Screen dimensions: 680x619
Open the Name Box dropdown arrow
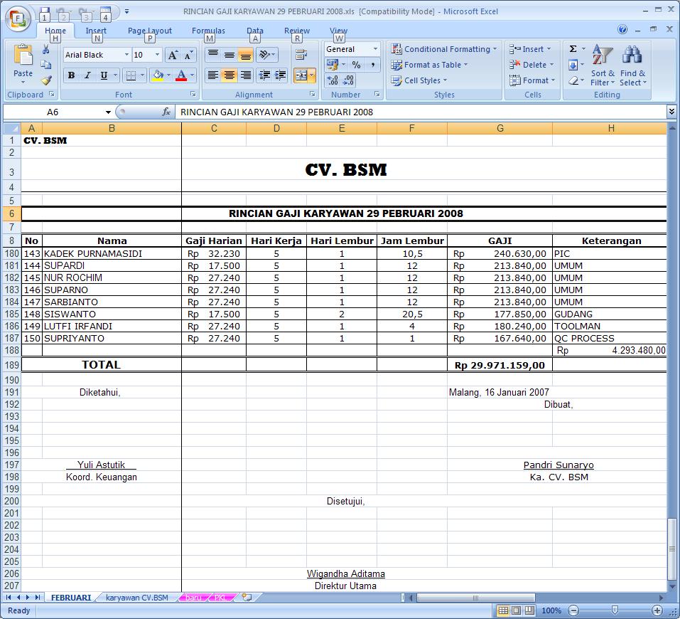(108, 112)
